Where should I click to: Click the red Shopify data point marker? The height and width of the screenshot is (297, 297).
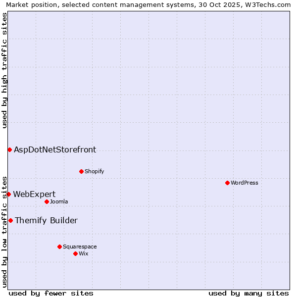tap(81, 171)
